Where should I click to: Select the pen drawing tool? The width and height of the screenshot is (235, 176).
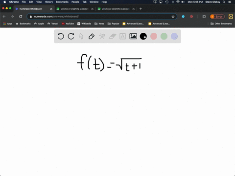pyautogui.click(x=92, y=36)
